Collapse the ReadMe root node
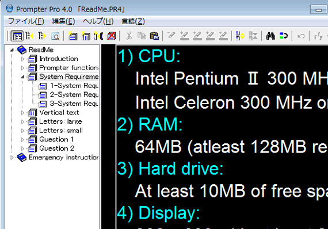This screenshot has height=229, width=328. [x=12, y=50]
